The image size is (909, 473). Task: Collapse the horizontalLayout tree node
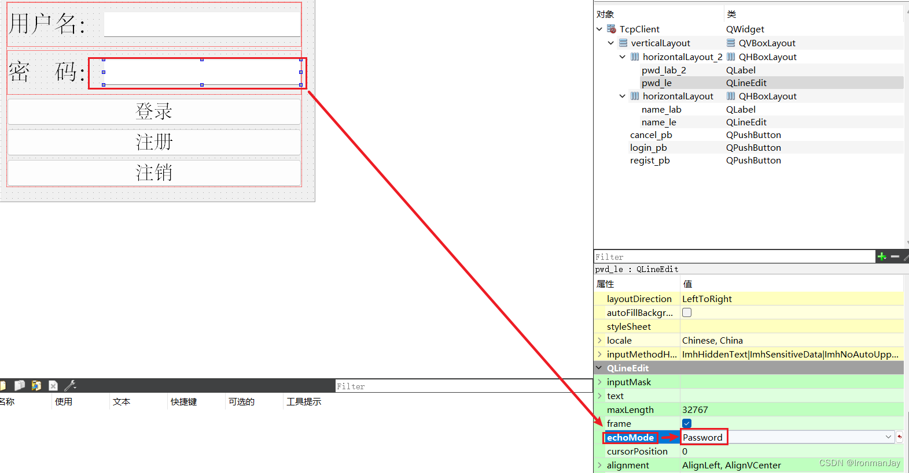623,96
